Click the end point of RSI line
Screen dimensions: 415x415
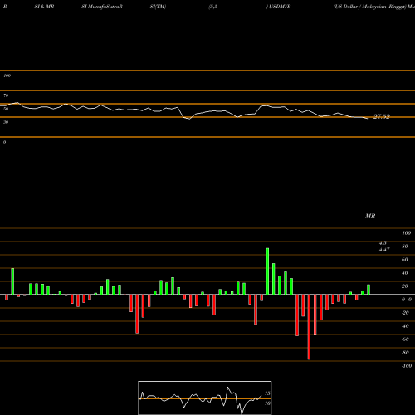[368, 119]
